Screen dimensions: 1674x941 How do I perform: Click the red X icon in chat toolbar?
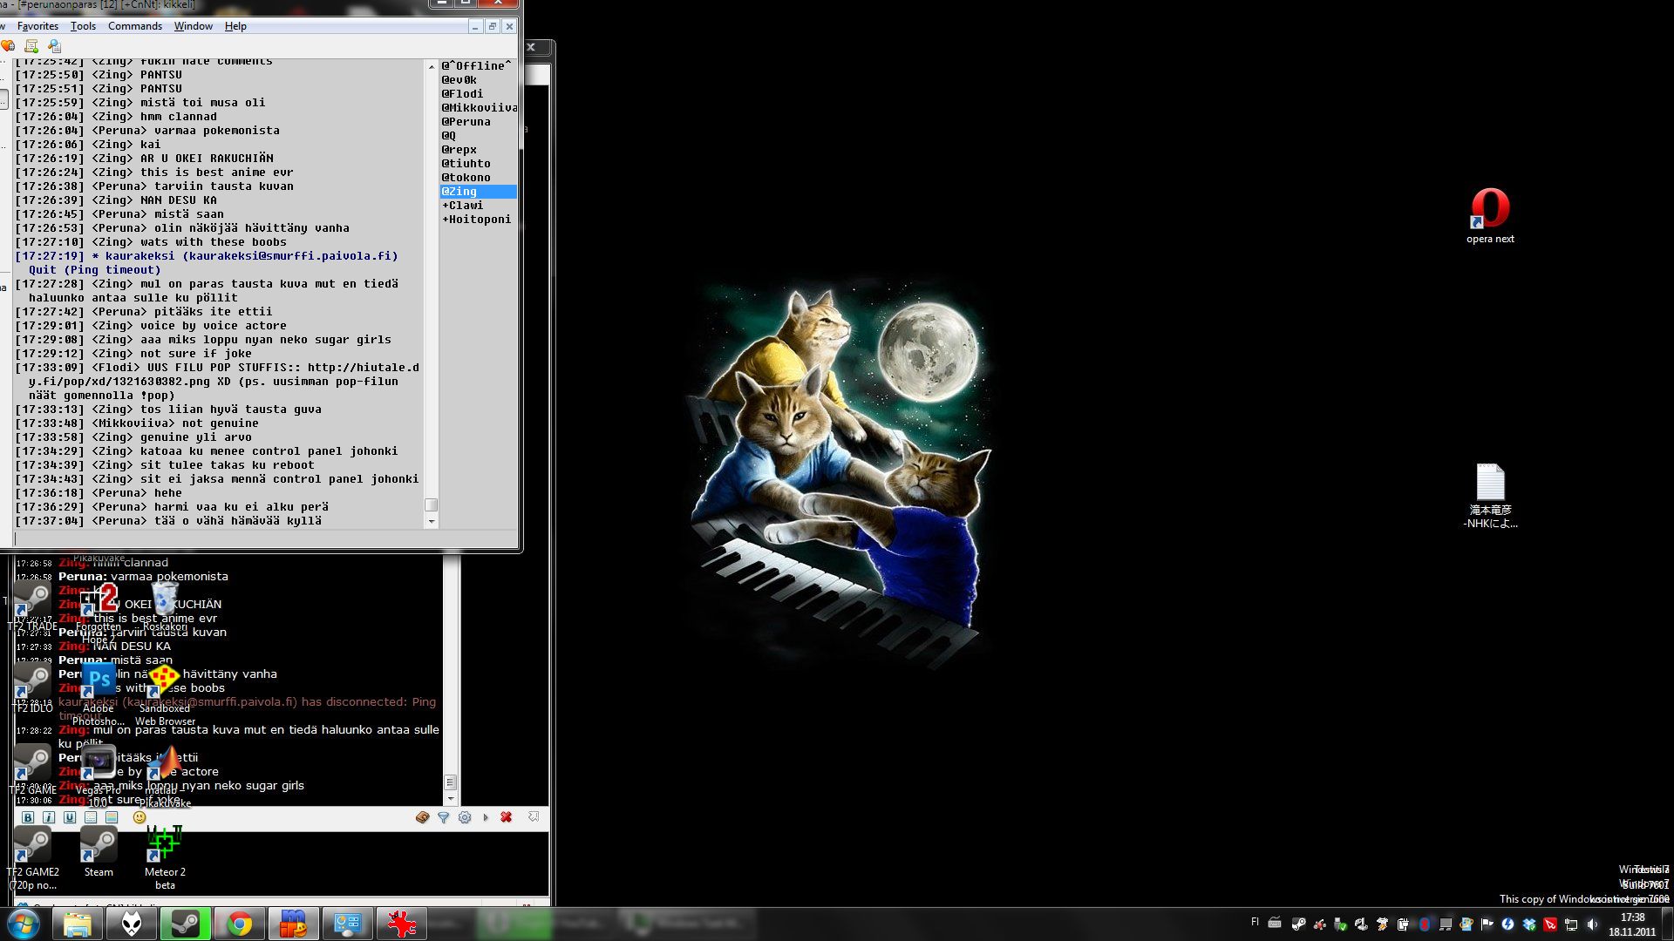pos(507,817)
